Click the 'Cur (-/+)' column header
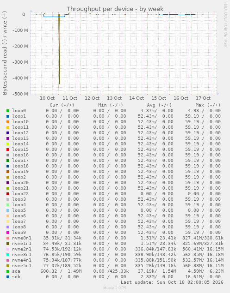 coord(62,105)
